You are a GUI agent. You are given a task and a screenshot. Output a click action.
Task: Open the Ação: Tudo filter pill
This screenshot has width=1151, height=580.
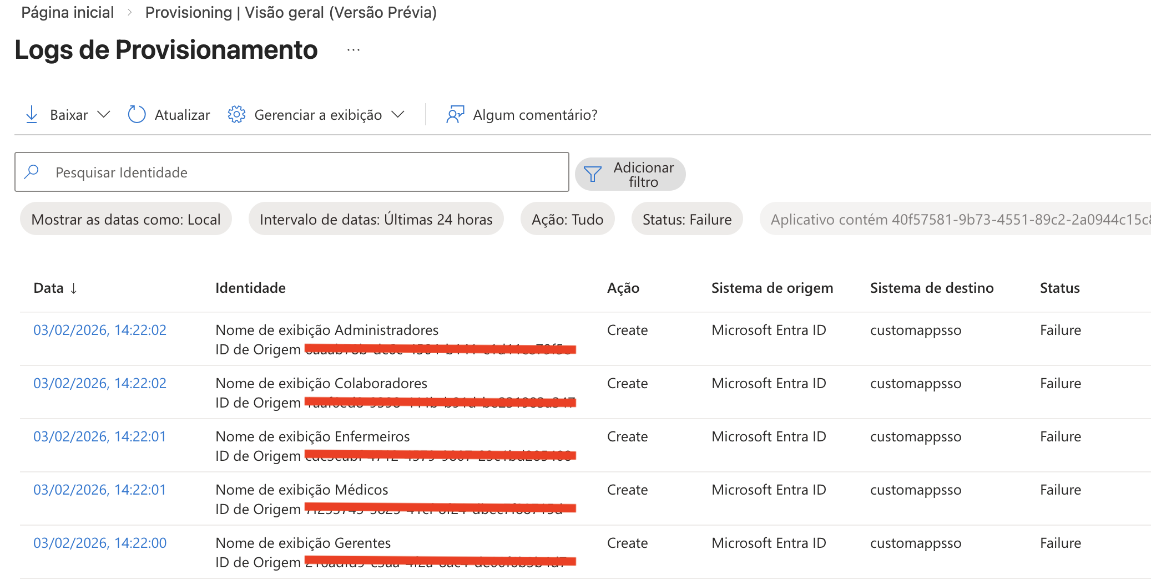567,219
